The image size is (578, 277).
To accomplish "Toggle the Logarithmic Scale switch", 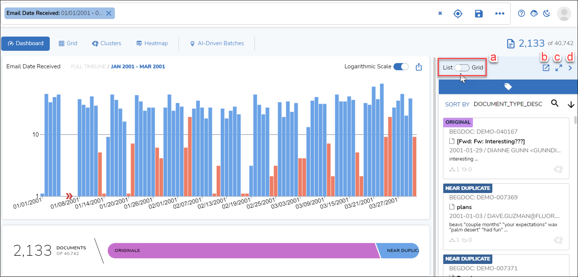I will click(x=401, y=67).
